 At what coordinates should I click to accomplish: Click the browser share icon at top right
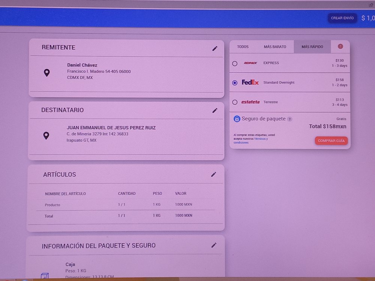click(371, 5)
